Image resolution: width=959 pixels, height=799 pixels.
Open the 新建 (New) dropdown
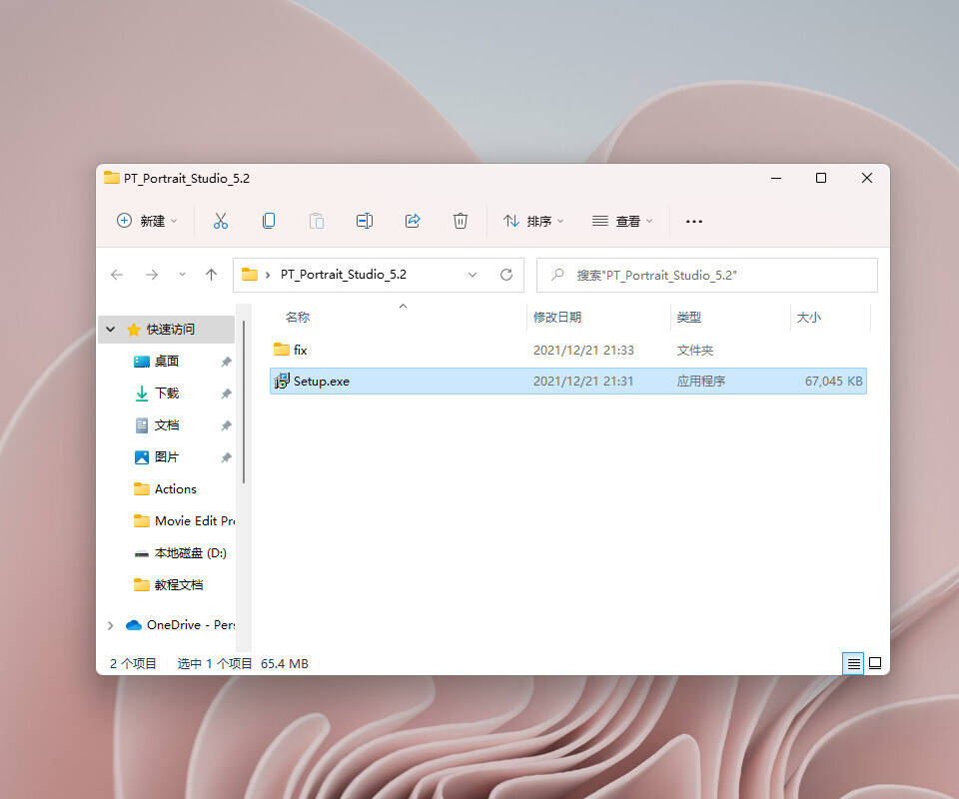click(x=147, y=221)
